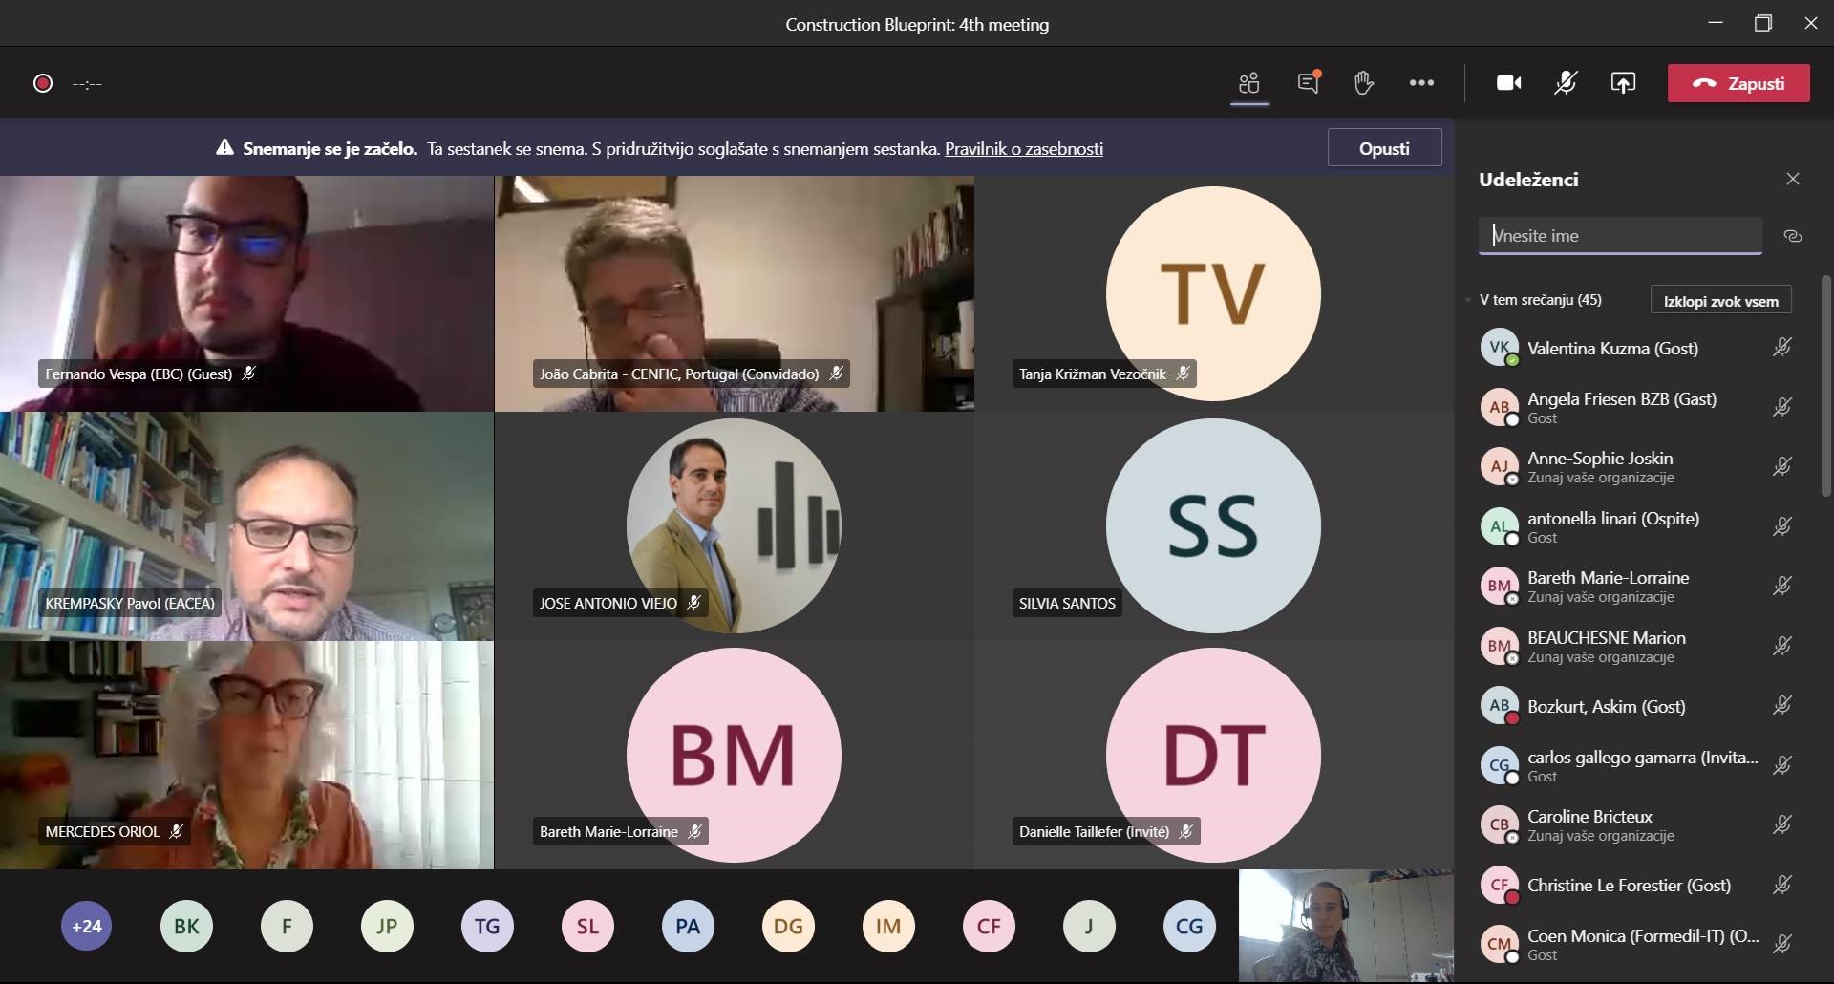Viewport: 1834px width, 984px height.
Task: Click Fernando Vespa's video tile
Action: pyautogui.click(x=246, y=293)
